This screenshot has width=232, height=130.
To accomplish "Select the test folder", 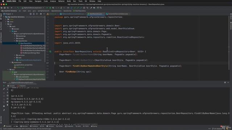I will [x=12, y=70].
